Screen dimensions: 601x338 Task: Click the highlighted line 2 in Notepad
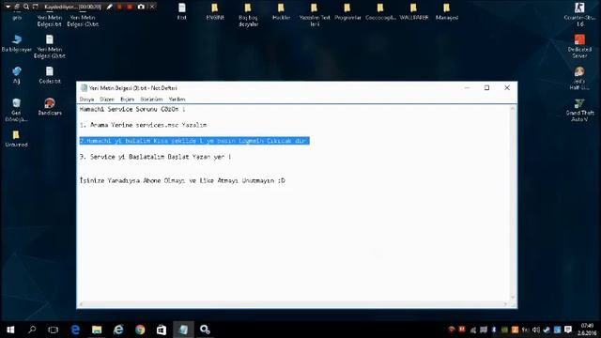point(194,141)
